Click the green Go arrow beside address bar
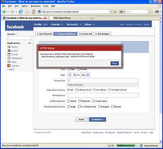163x149 pixels. (115, 12)
